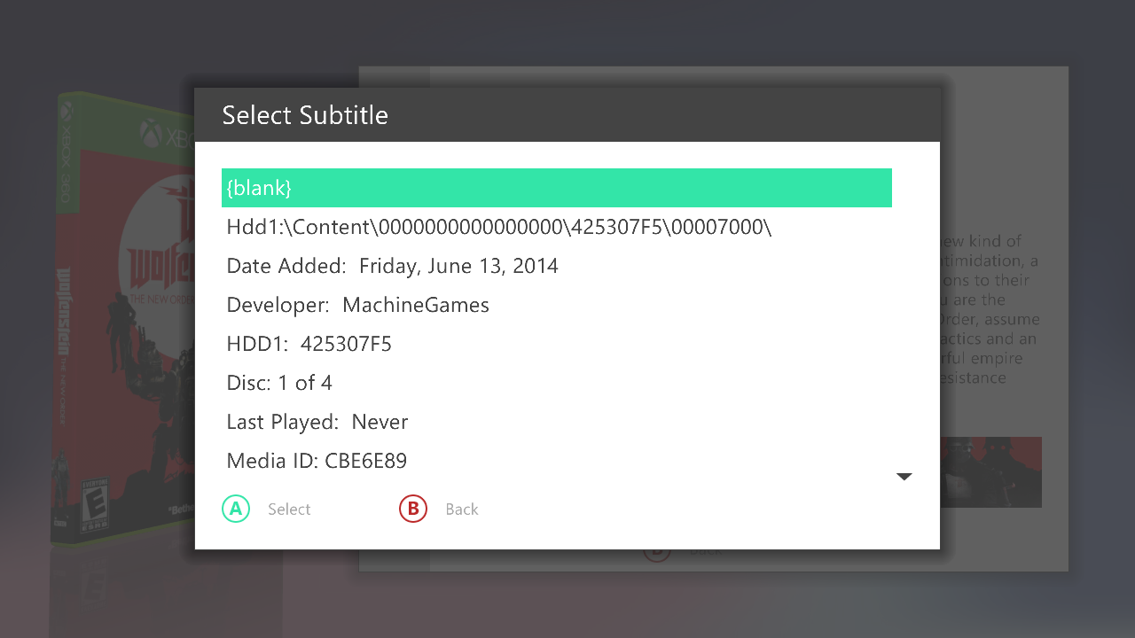Click the Wolfenstein game cover art
The width and height of the screenshot is (1135, 638).
pos(124,319)
